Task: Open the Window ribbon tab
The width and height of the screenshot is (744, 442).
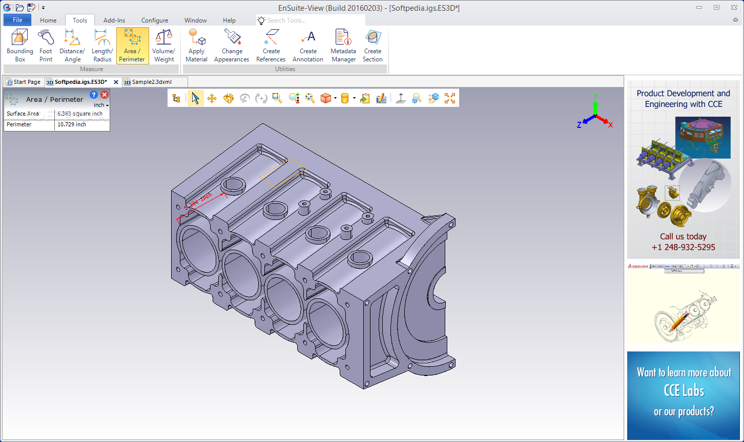Action: click(x=196, y=20)
